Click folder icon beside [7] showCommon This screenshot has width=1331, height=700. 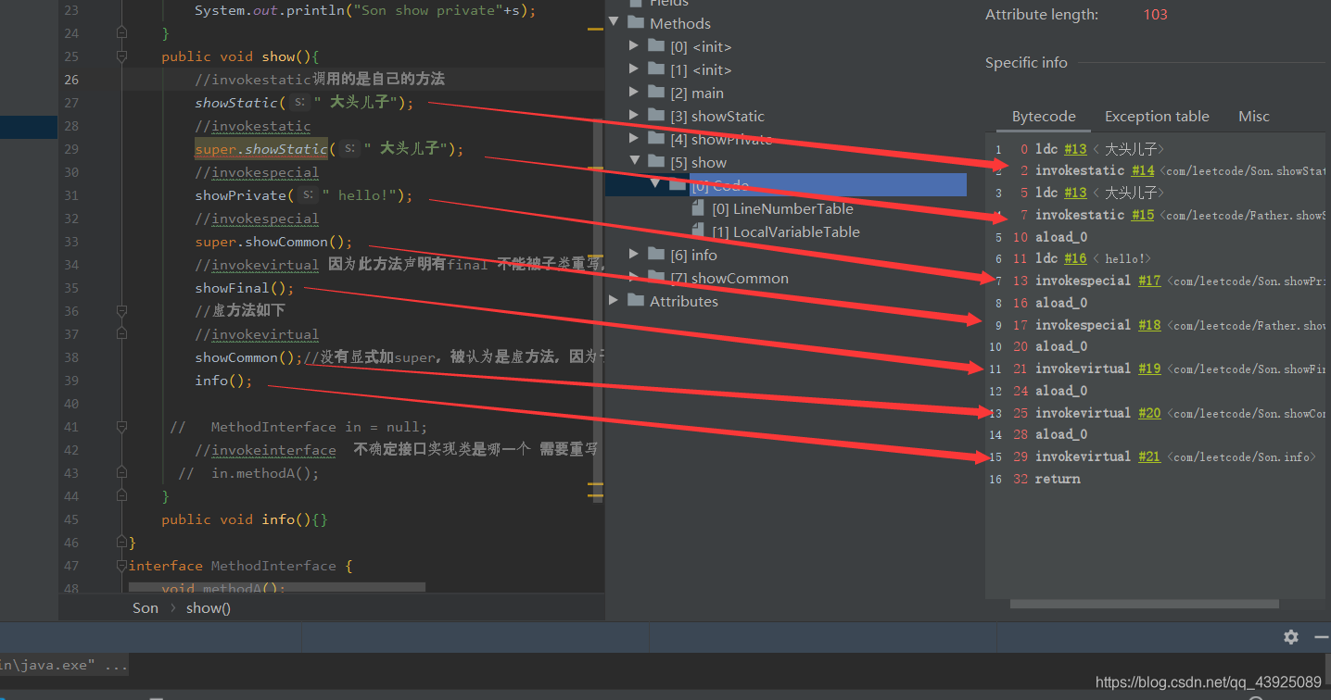[656, 278]
